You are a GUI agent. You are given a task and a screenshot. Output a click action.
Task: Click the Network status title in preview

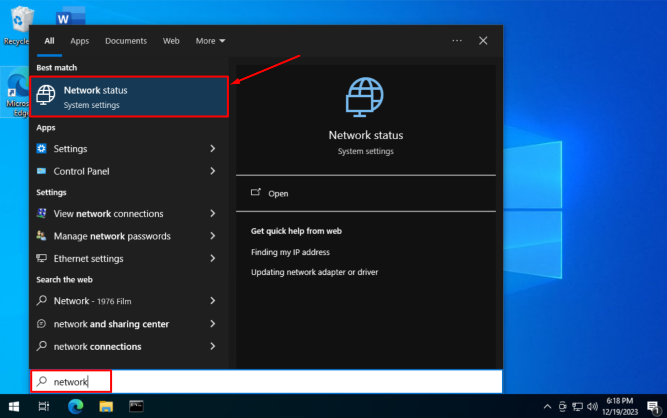click(365, 135)
